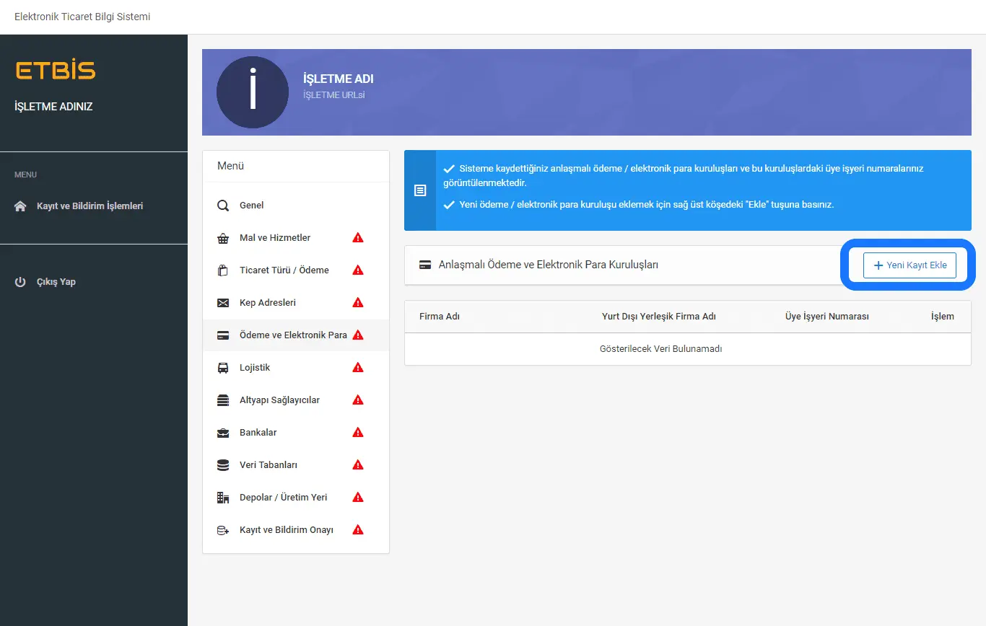The height and width of the screenshot is (626, 986).
Task: Click the truck icon for Lojistik
Action: (223, 368)
